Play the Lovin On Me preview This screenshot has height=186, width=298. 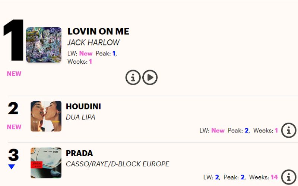click(150, 77)
